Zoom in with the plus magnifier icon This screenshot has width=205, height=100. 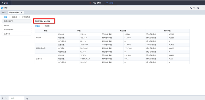(x=191, y=8)
